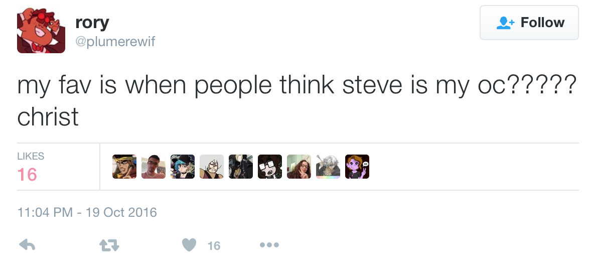The height and width of the screenshot is (274, 592).
Task: Open the grey-background cartoon liker avatar
Action: tap(212, 167)
